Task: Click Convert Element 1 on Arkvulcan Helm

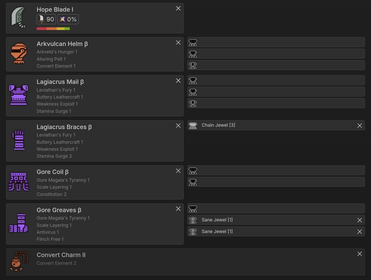Action: (56, 66)
